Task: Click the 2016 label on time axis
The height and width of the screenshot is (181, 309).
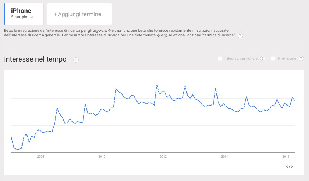Action: tap(286, 156)
